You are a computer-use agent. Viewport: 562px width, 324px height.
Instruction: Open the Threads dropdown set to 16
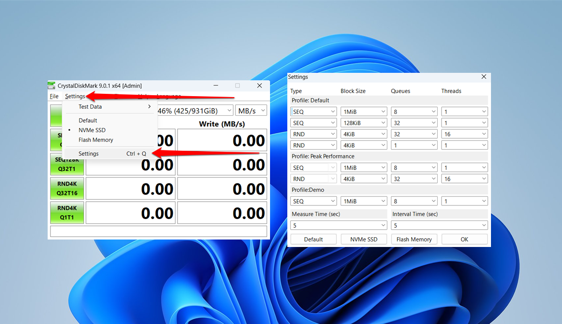(464, 134)
